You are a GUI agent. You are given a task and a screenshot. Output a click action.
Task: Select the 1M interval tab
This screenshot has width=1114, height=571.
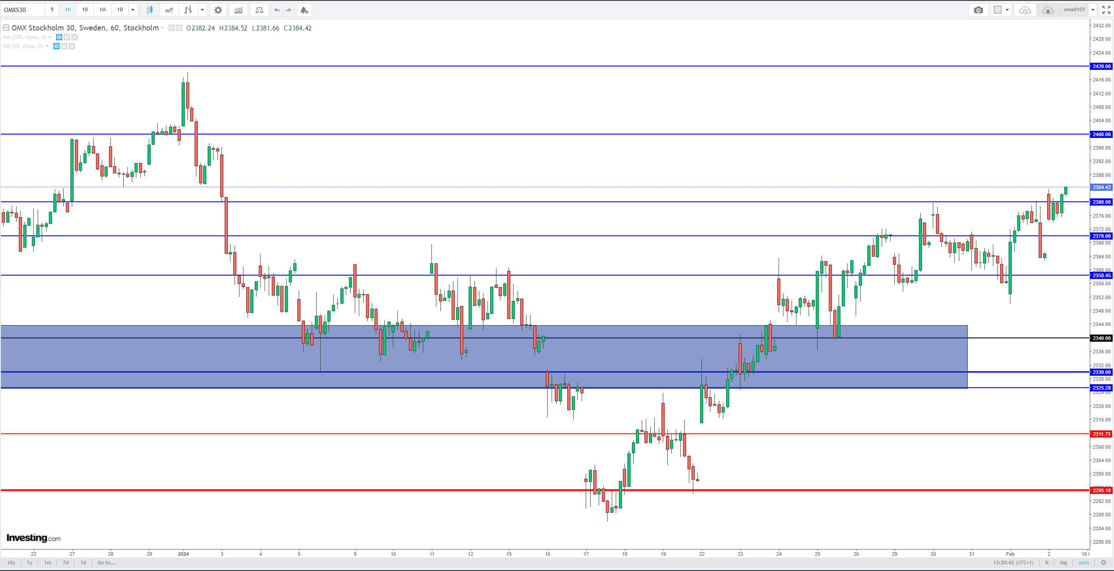[102, 9]
